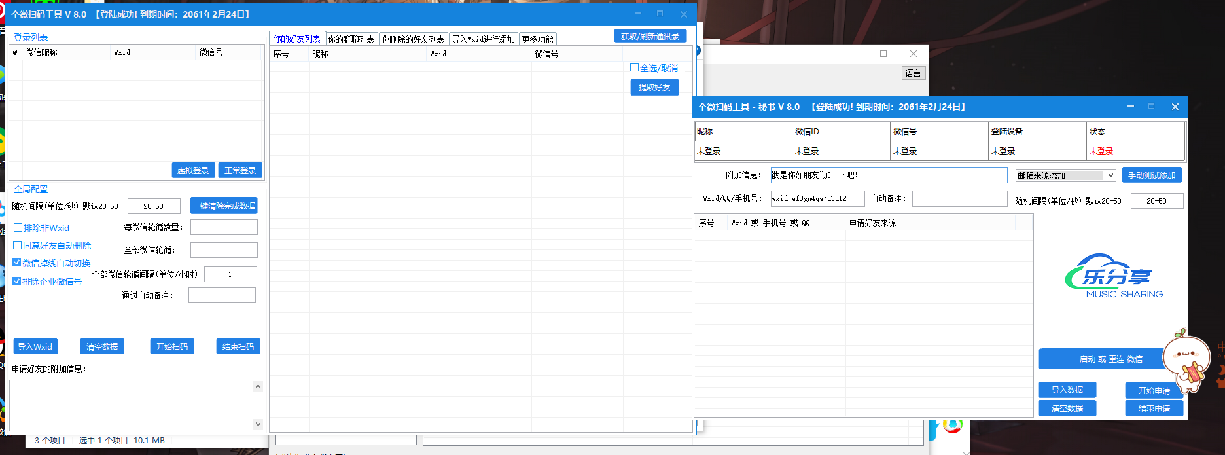Open the 更多功能 tab
The width and height of the screenshot is (1225, 455).
pos(537,39)
